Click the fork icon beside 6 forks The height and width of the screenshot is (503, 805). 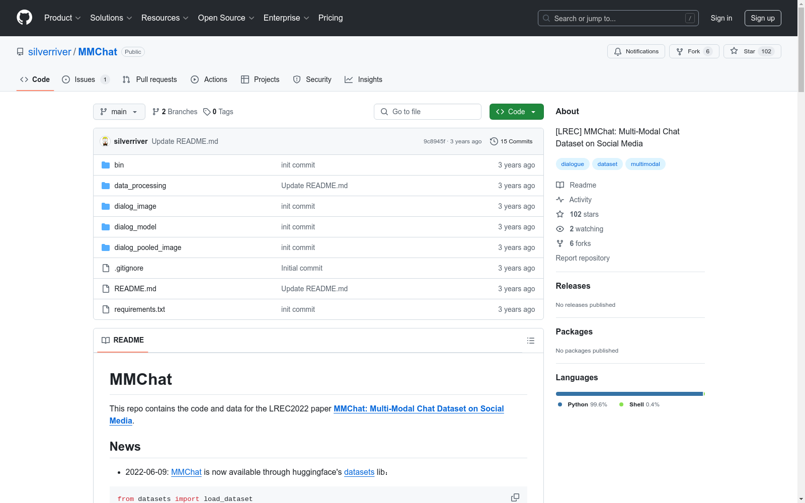point(560,243)
